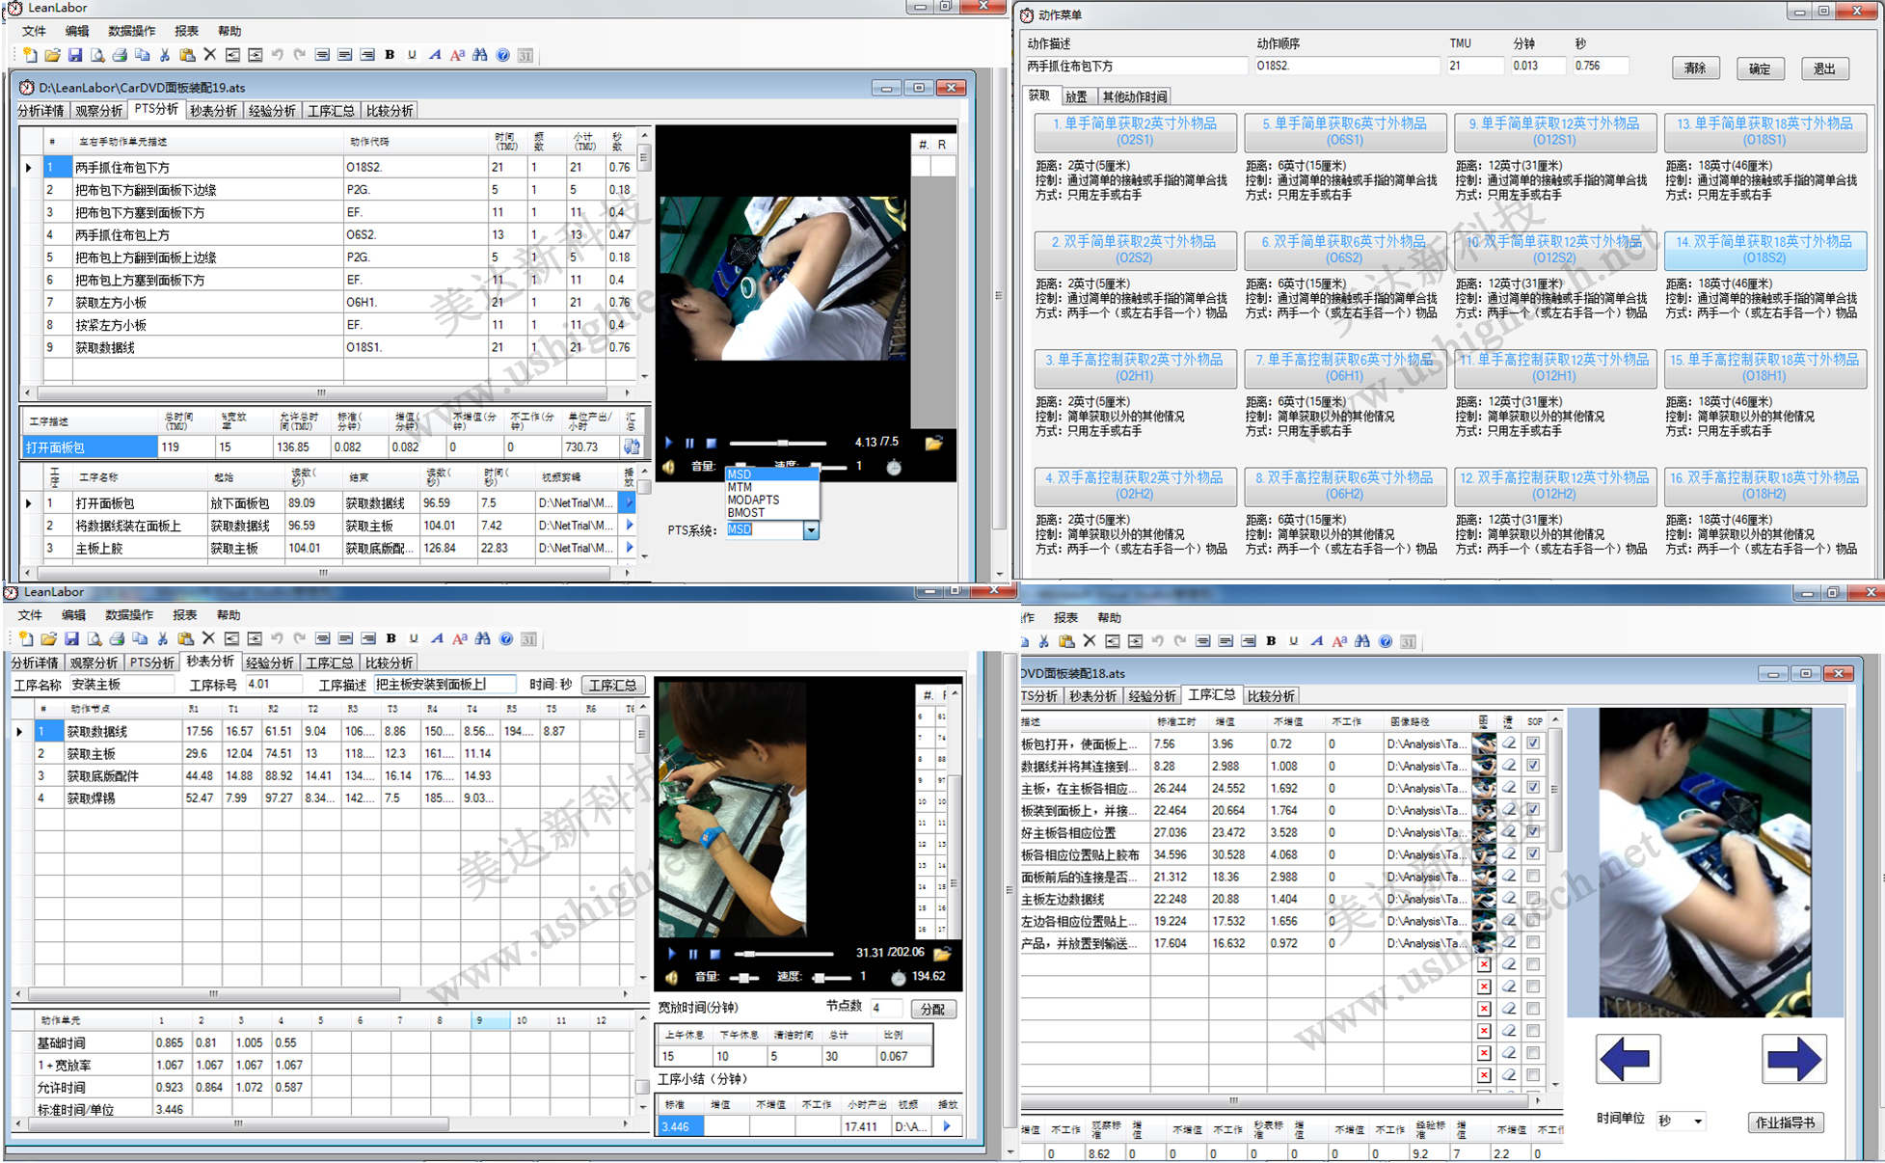Screen dimensions: 1885x1163
Task: Open the PTS系统 dropdown arrow
Action: [x=811, y=530]
